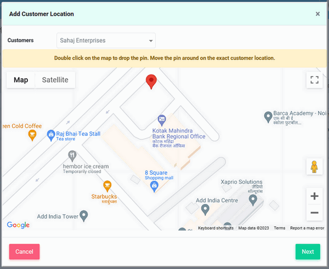Switch to Satellite view tab
Viewport: 329px width, 269px height.
[x=55, y=80]
